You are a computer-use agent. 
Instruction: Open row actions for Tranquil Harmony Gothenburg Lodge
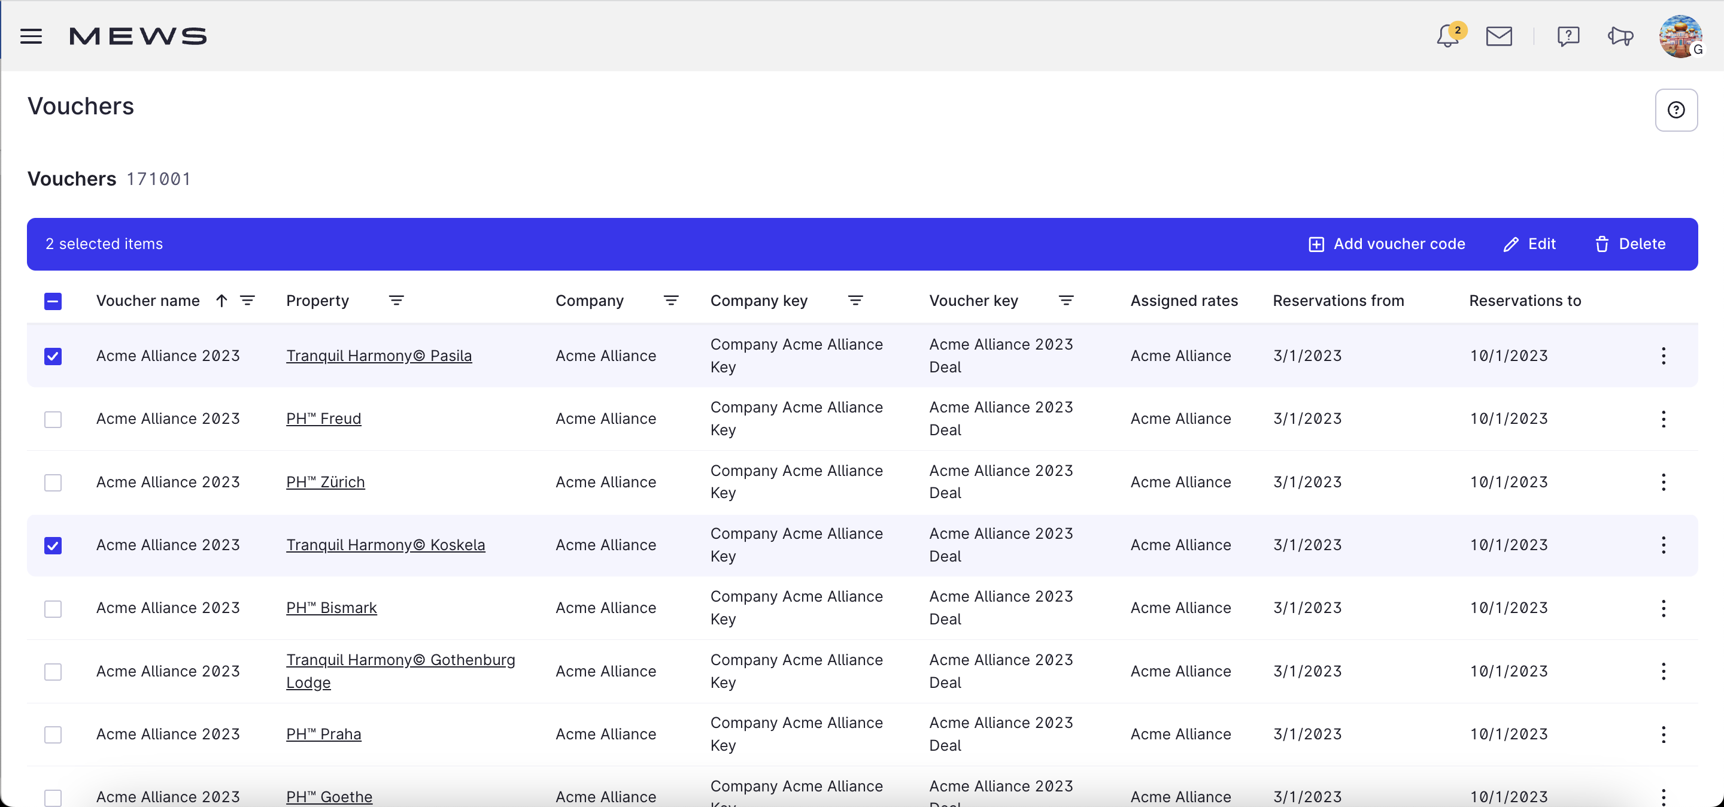(1663, 671)
